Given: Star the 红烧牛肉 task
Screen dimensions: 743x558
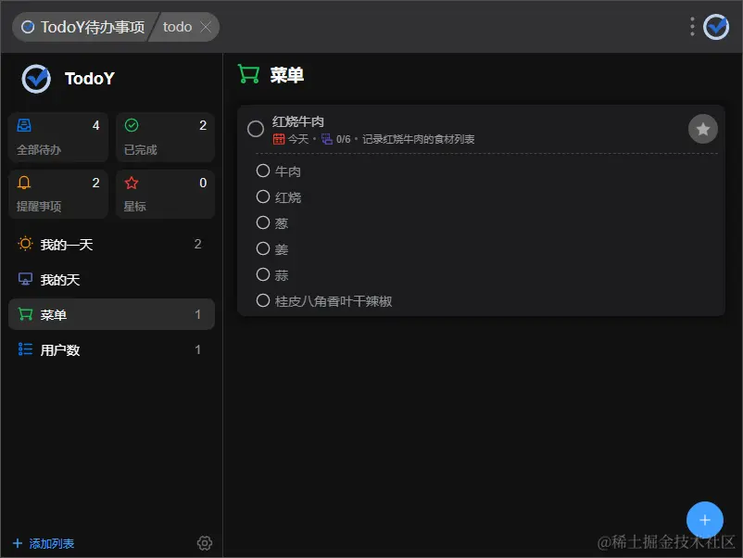Looking at the screenshot, I should (703, 129).
